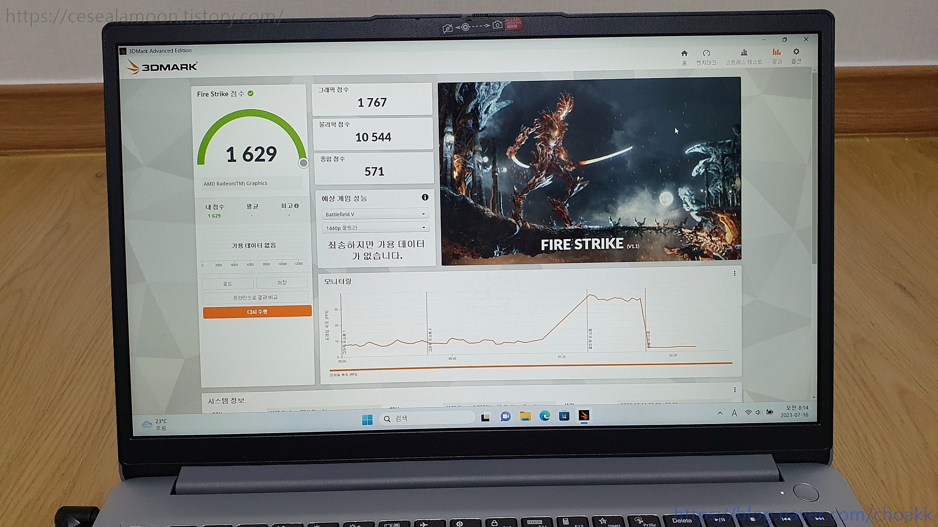Screen dimensions: 938x527
Task: Open the Options tab (옵션)
Action: click(x=796, y=56)
